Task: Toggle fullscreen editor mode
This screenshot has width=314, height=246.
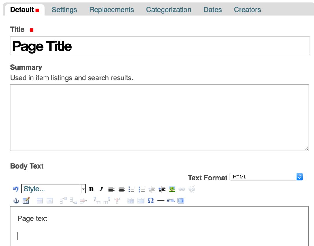Action: [x=181, y=200]
